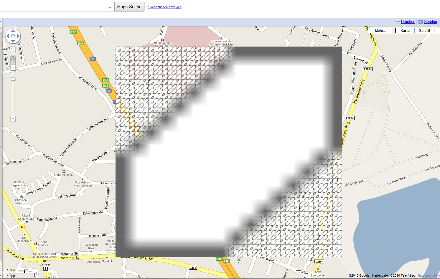Pan the map up with the arrow
Screen dimensions: 440x279
13,31
